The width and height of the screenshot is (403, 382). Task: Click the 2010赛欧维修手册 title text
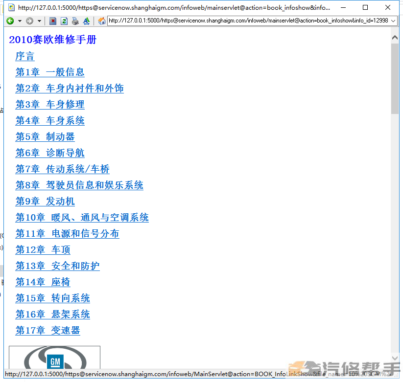tap(53, 40)
